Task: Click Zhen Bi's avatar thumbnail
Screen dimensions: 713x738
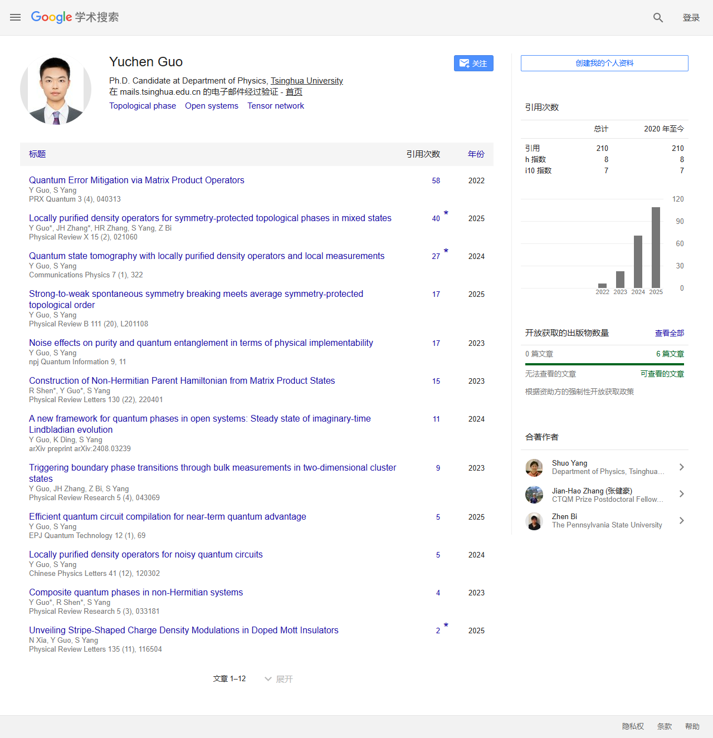Action: tap(534, 521)
